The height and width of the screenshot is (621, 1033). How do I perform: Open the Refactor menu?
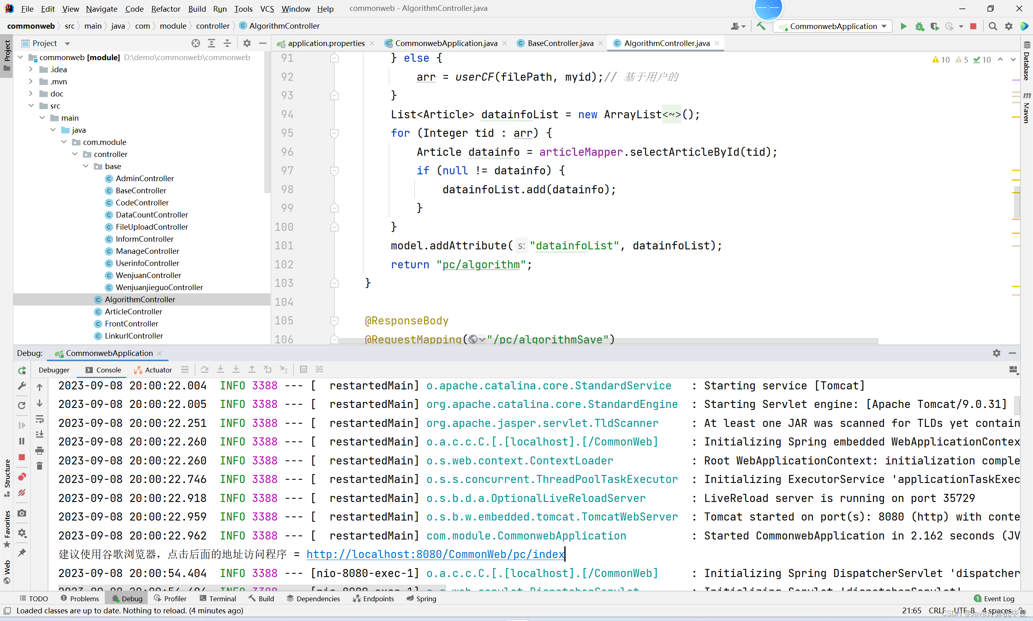tap(166, 8)
